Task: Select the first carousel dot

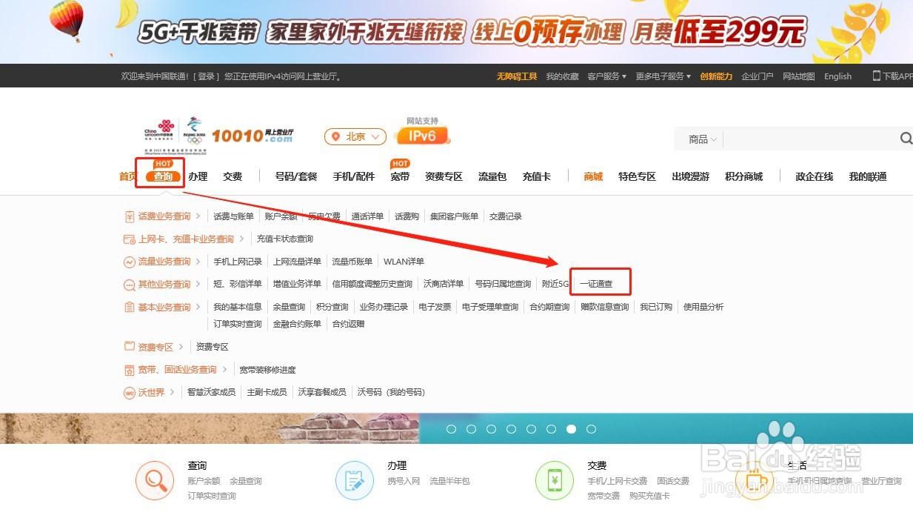Action: pos(451,429)
